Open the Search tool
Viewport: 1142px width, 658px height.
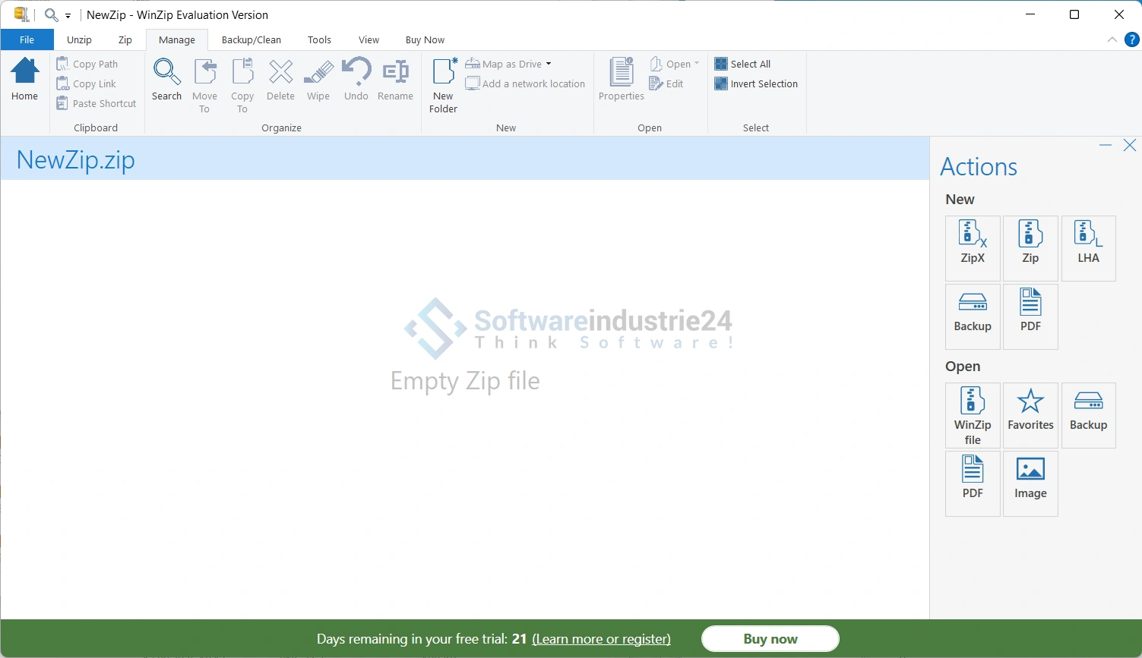(x=166, y=80)
